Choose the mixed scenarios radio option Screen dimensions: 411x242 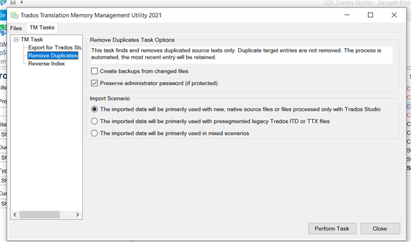pyautogui.click(x=94, y=133)
